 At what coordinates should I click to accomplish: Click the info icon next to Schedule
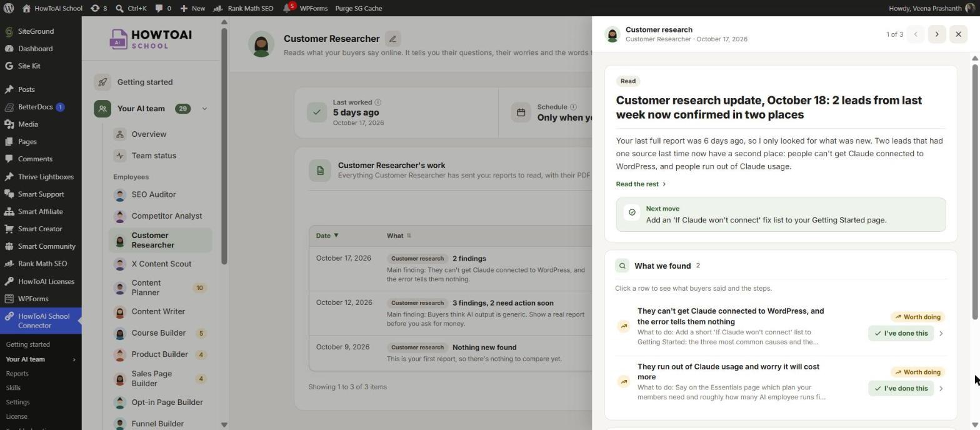pyautogui.click(x=573, y=107)
